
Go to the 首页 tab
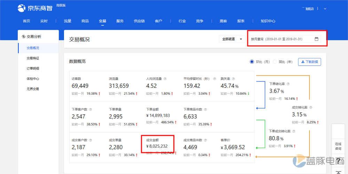[x=26, y=21]
